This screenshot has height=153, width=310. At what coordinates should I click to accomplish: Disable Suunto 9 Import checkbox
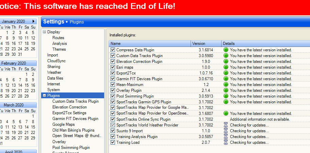click(113, 131)
